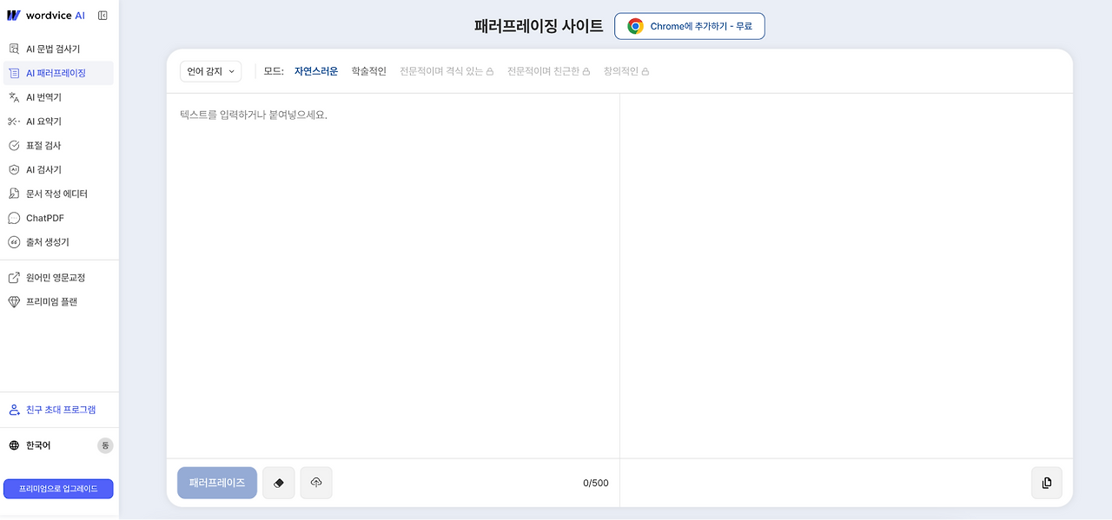Viewport: 1112px width, 520px height.
Task: Click the text input area placeholder
Action: [254, 115]
